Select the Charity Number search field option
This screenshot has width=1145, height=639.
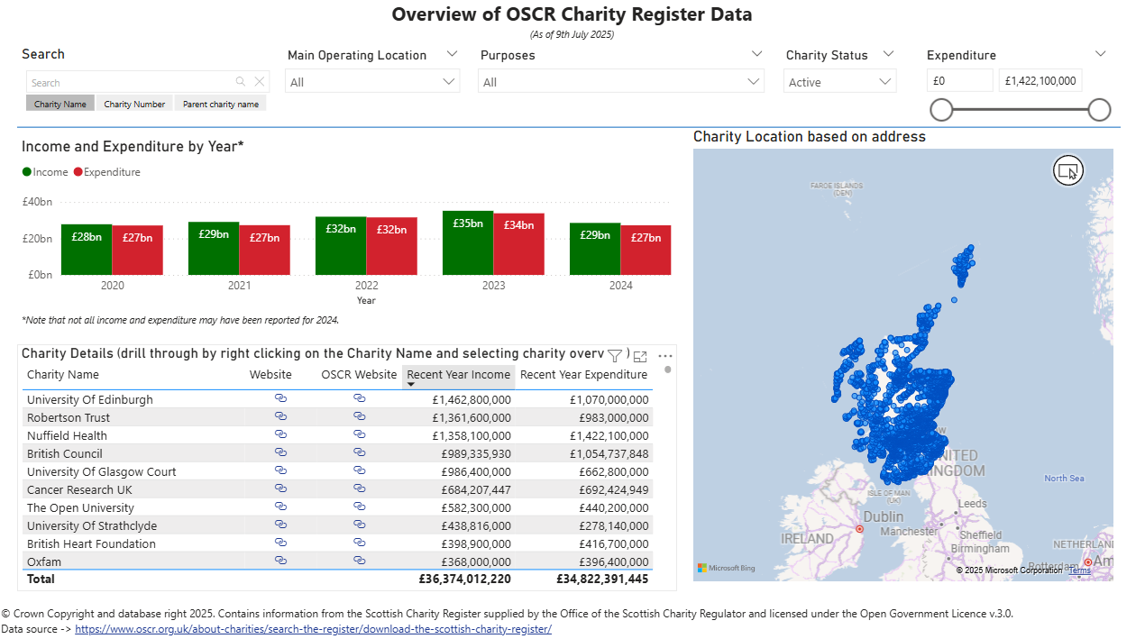[134, 104]
